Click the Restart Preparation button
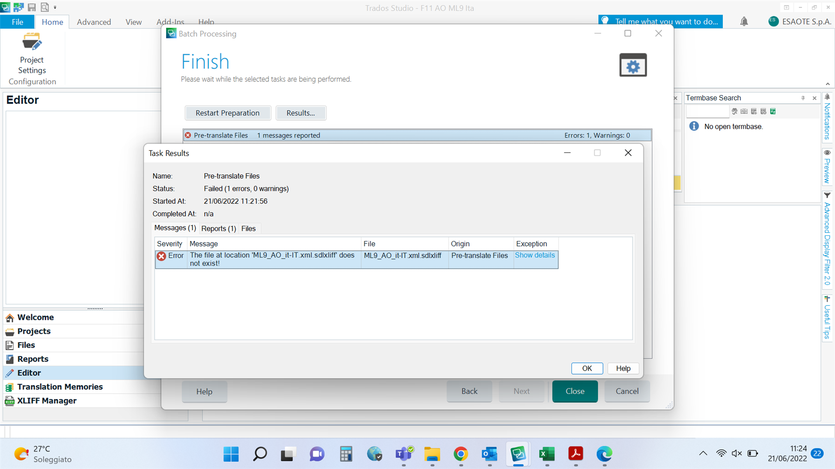This screenshot has height=469, width=835. pos(228,113)
